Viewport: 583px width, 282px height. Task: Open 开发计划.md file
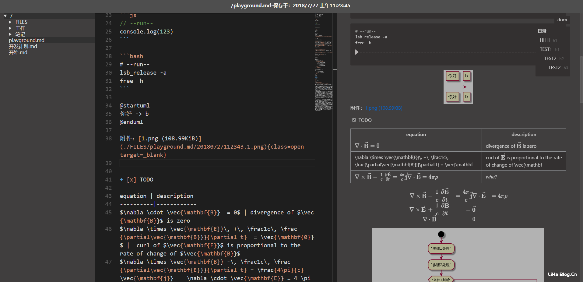[x=23, y=46]
